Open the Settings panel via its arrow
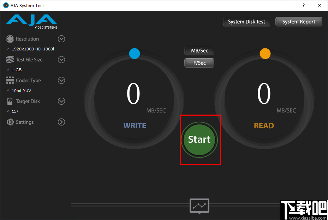 [x=61, y=122]
